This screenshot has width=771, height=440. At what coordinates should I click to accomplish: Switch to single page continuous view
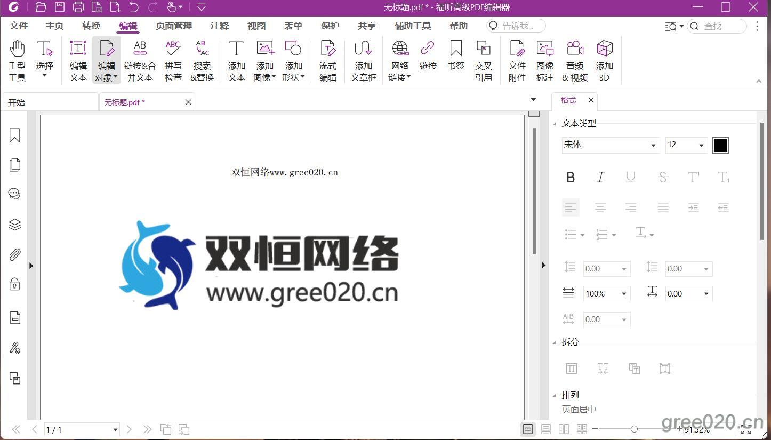point(545,429)
